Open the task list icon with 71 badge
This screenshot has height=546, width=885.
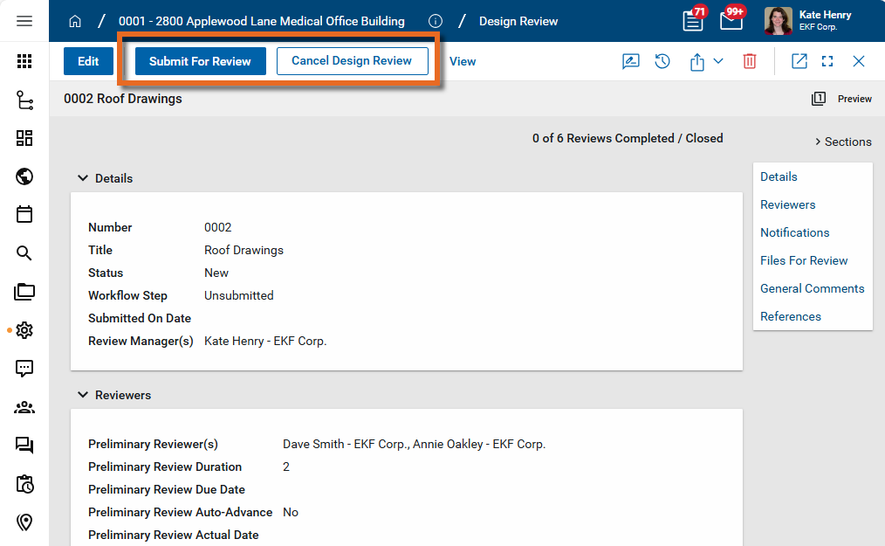693,21
